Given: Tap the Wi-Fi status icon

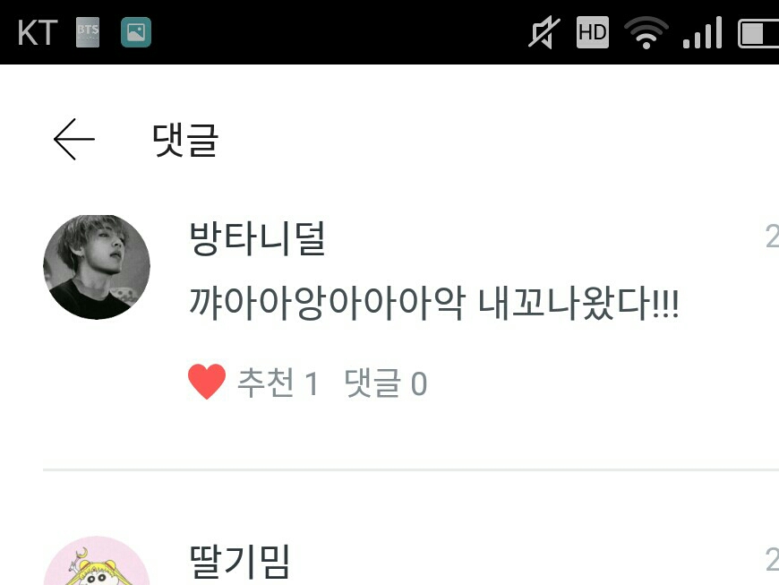Looking at the screenshot, I should coord(646,33).
